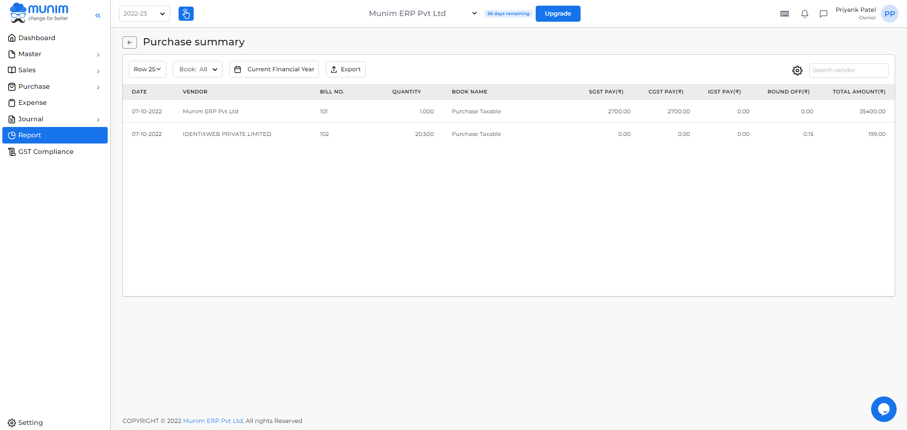Click the Dashboard home icon
Image resolution: width=907 pixels, height=430 pixels.
12,38
